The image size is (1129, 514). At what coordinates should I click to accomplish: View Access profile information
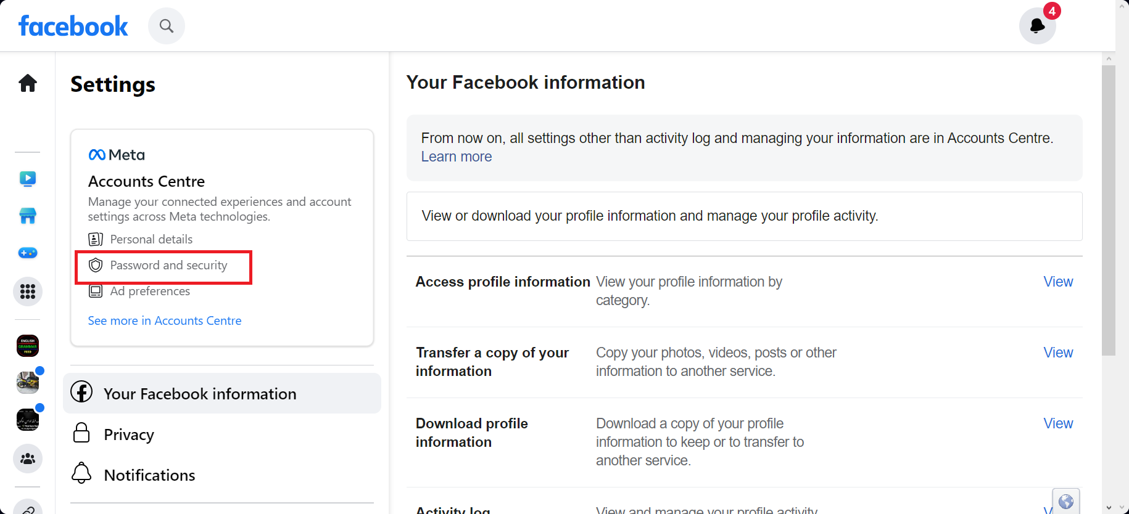pyautogui.click(x=1058, y=282)
